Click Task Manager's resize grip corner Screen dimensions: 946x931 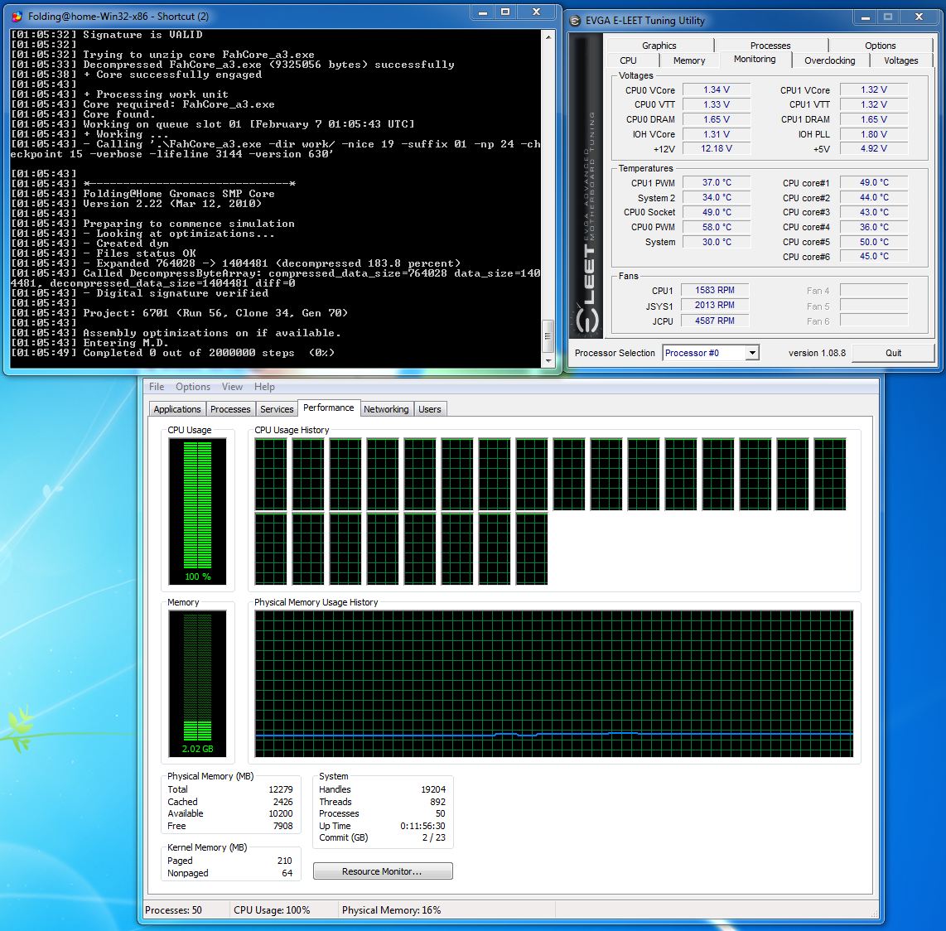(x=874, y=914)
